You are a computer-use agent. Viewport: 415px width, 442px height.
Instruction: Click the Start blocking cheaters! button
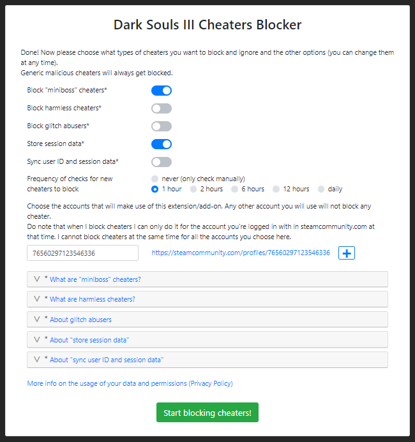tap(207, 413)
